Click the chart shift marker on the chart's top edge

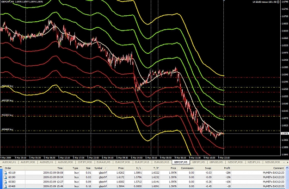tap(224, 0)
